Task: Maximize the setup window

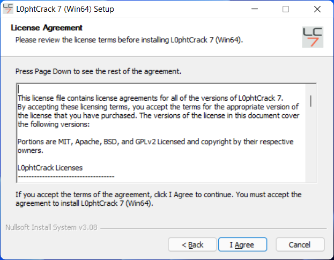Action: [286, 9]
